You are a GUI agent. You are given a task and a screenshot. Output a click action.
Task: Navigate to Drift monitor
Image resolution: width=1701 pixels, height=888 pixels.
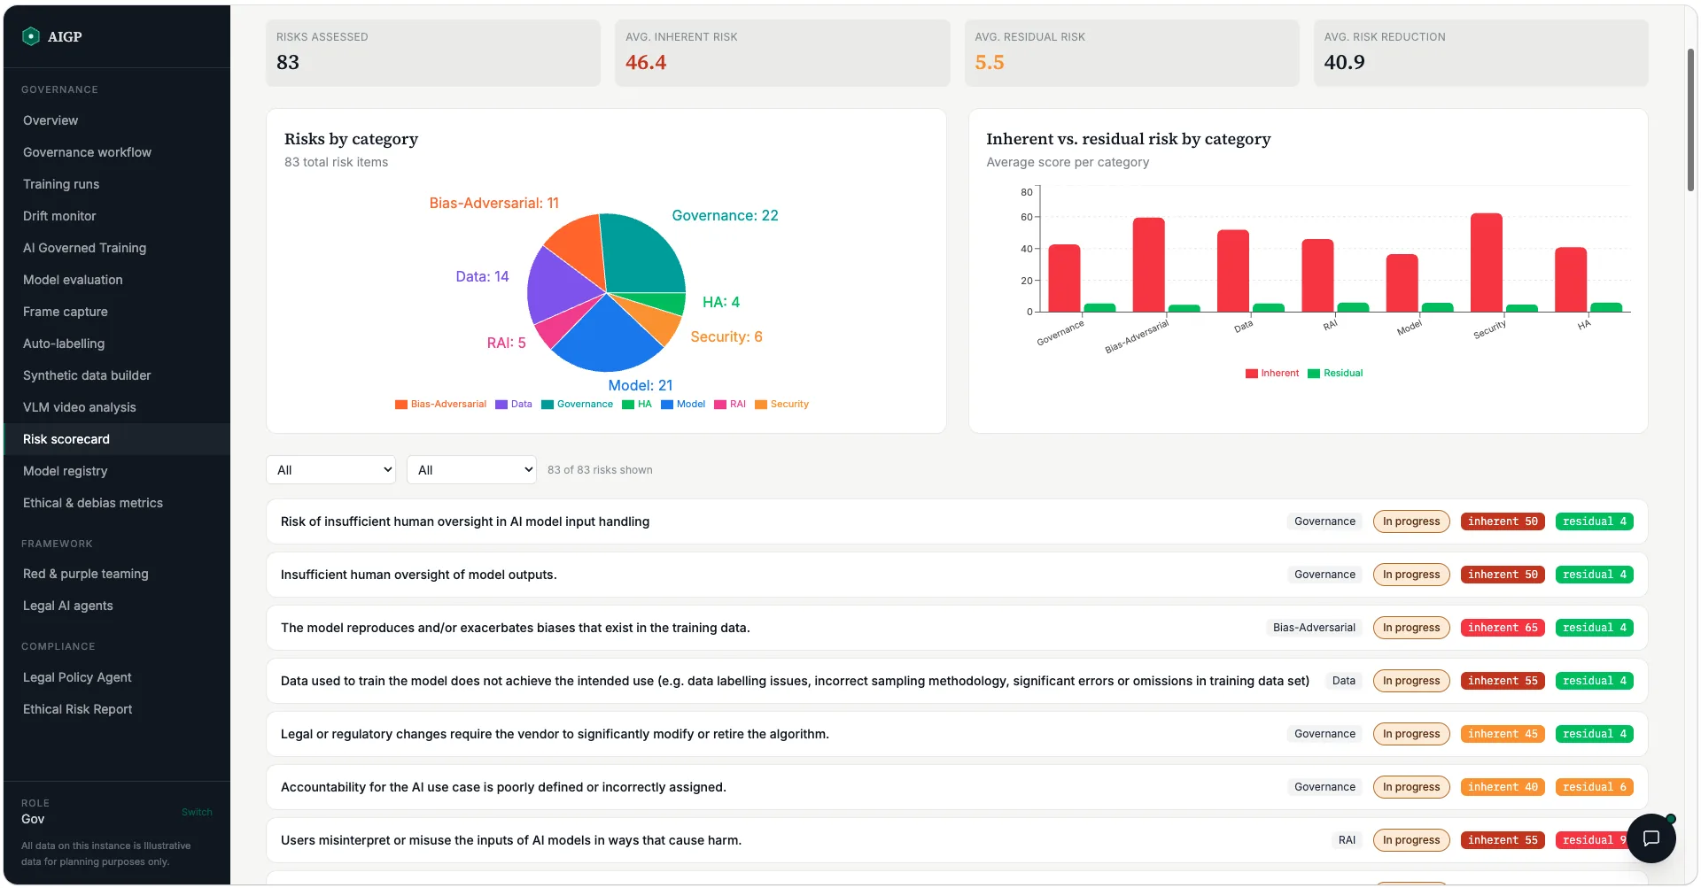(59, 216)
